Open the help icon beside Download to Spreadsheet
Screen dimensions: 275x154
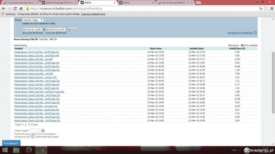255,33
